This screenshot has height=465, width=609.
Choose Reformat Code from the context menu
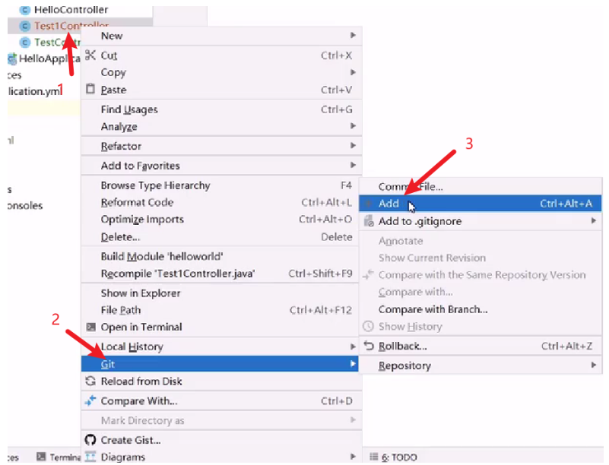click(x=137, y=203)
